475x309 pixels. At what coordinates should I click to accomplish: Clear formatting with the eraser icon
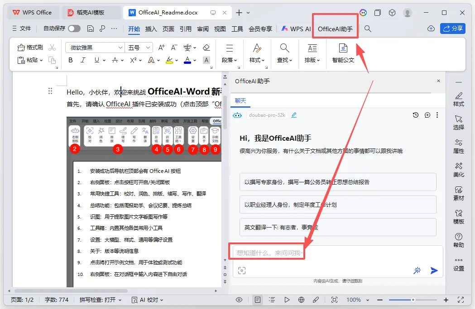(x=206, y=48)
